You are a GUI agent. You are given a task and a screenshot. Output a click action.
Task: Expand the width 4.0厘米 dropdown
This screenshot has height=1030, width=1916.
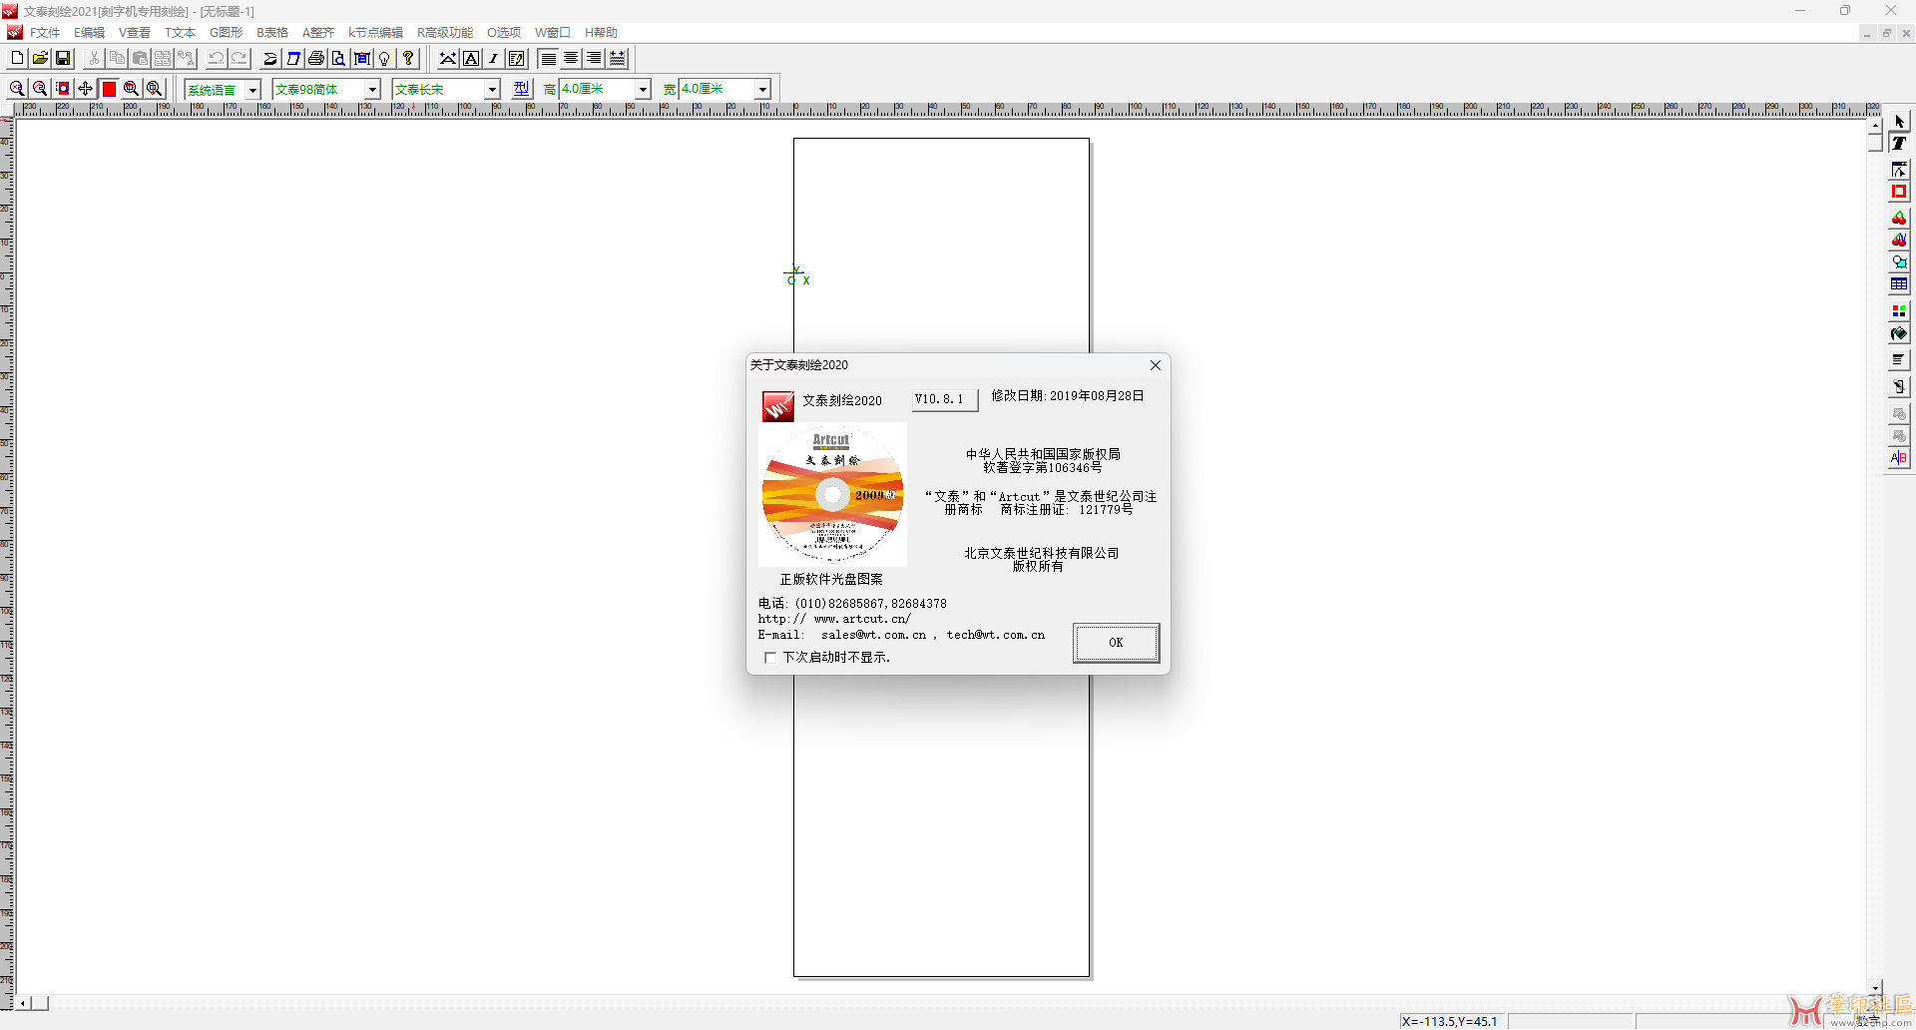pyautogui.click(x=762, y=90)
